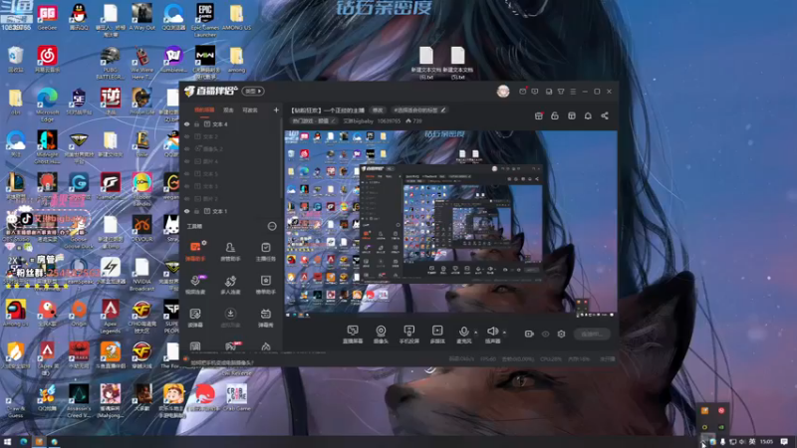Select the 文本 1 layer row
The height and width of the screenshot is (448, 797).
pyautogui.click(x=230, y=211)
